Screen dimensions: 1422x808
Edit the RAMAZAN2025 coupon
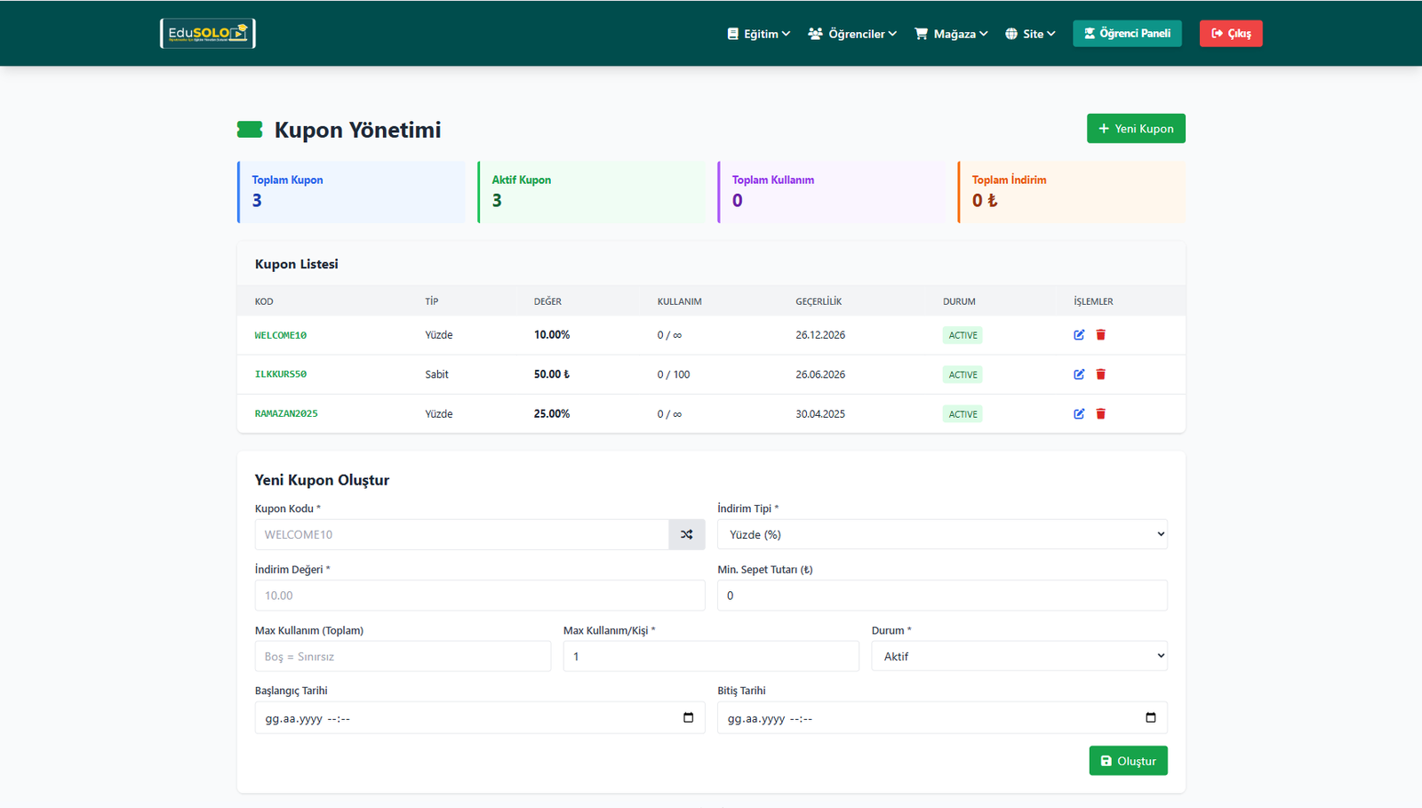click(x=1079, y=414)
